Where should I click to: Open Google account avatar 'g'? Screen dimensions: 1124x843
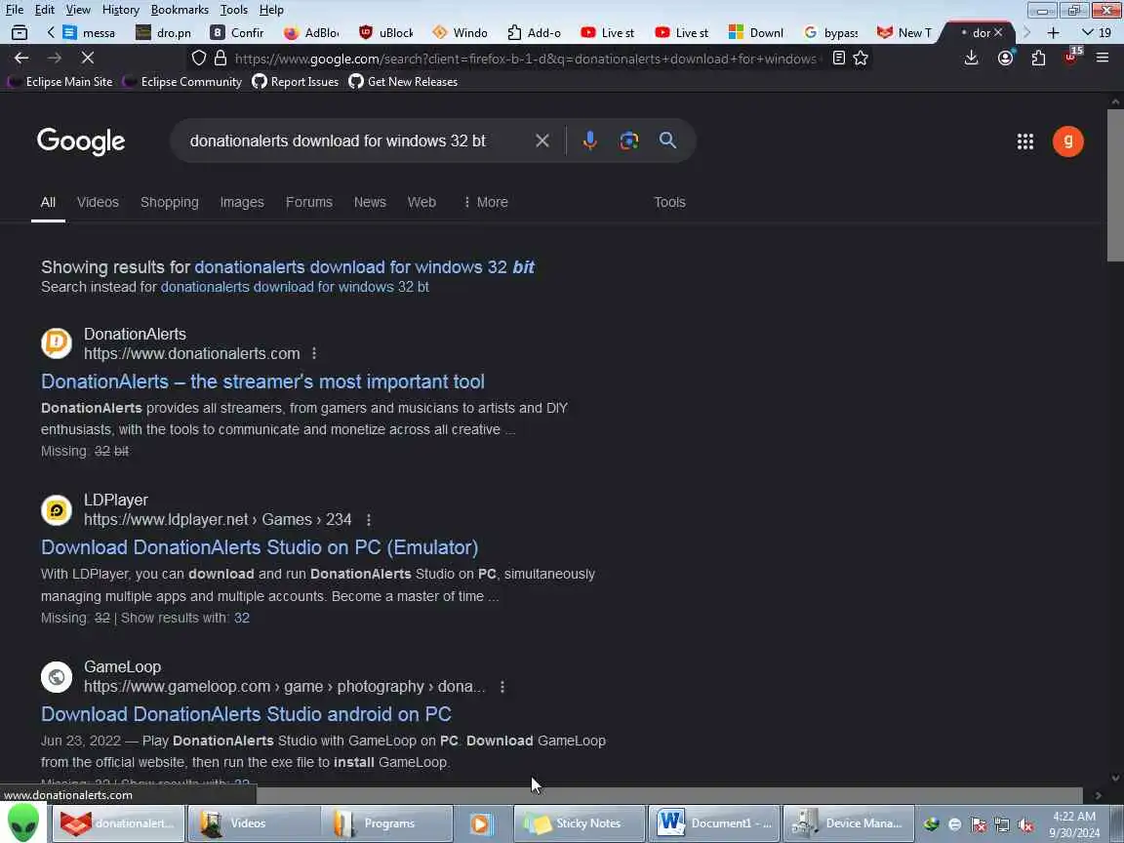coord(1067,141)
